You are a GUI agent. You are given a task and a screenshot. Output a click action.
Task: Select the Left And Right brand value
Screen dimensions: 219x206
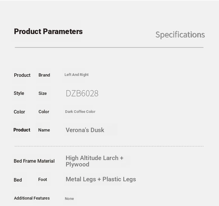(x=77, y=75)
